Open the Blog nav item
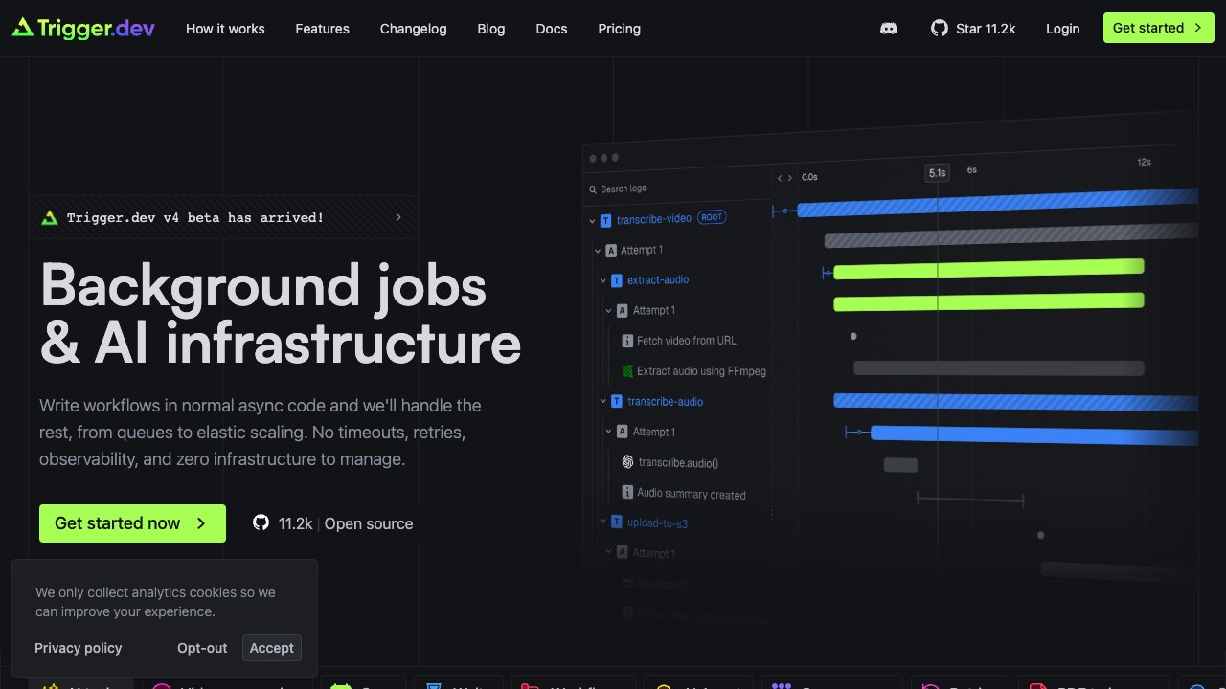The height and width of the screenshot is (689, 1226). click(491, 29)
